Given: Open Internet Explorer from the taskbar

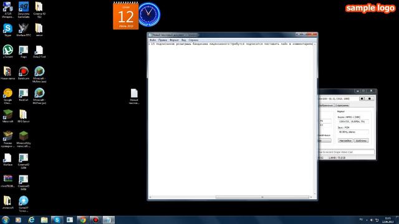Looking at the screenshot, I should [31, 220].
